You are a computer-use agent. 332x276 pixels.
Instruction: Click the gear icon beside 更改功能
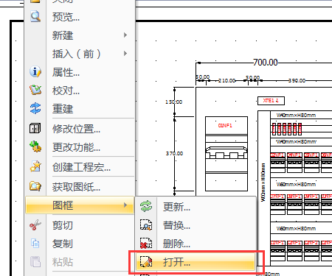(x=35, y=146)
